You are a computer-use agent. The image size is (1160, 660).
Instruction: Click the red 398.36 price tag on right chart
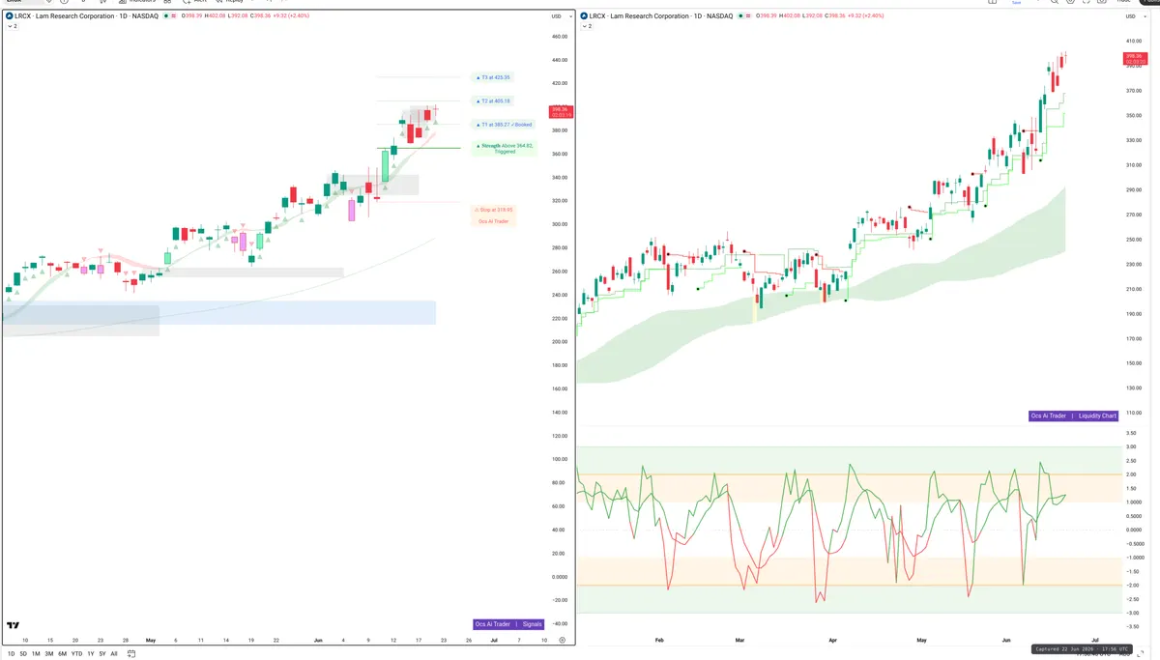pos(1135,59)
